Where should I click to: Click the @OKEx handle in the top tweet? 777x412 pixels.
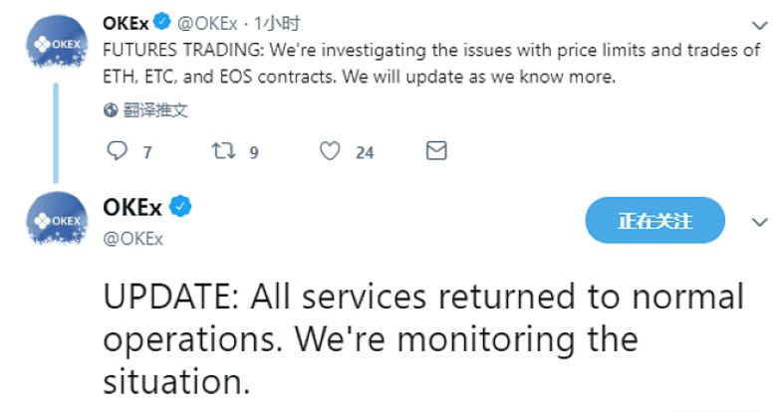click(x=211, y=23)
